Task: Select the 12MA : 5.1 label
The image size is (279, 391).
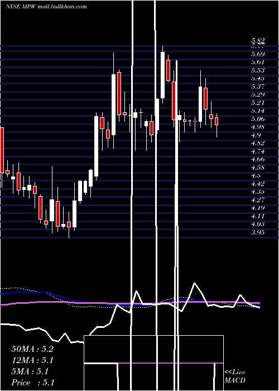Action: [x=32, y=360]
